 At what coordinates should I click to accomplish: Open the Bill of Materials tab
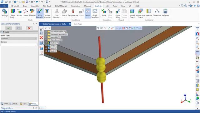point(61,6)
